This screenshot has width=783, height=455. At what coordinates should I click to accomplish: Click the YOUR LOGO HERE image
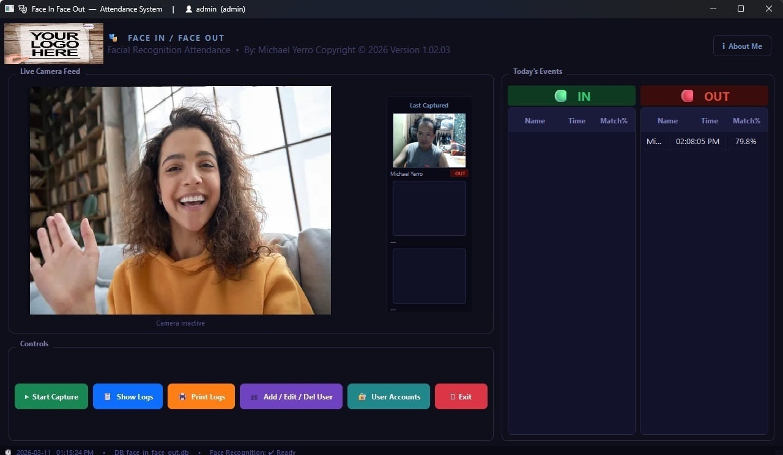pyautogui.click(x=54, y=43)
